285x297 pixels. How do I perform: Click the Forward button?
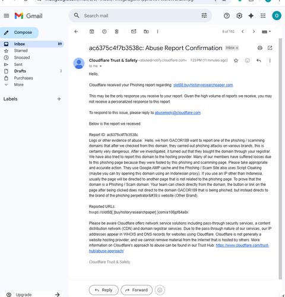[137, 290]
